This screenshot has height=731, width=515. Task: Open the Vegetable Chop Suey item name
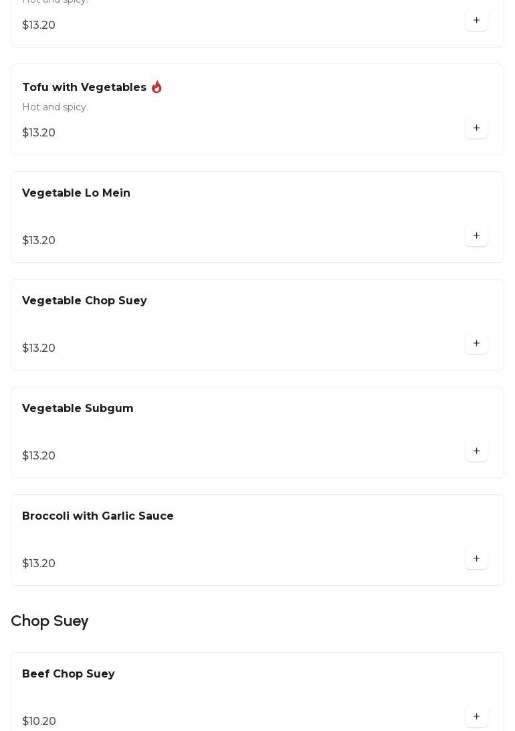pos(84,301)
